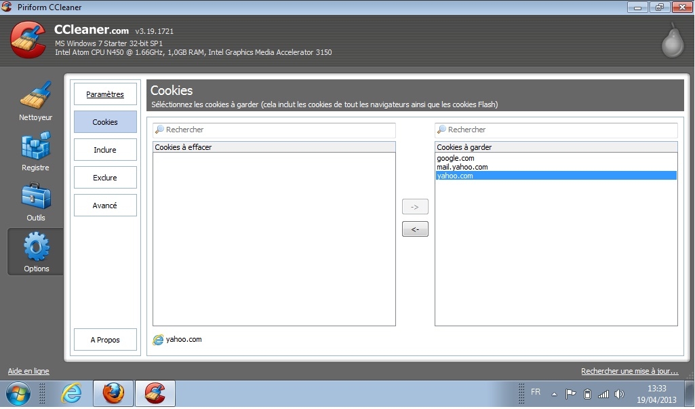
Task: Click the Cookies à garder column header
Action: point(556,147)
